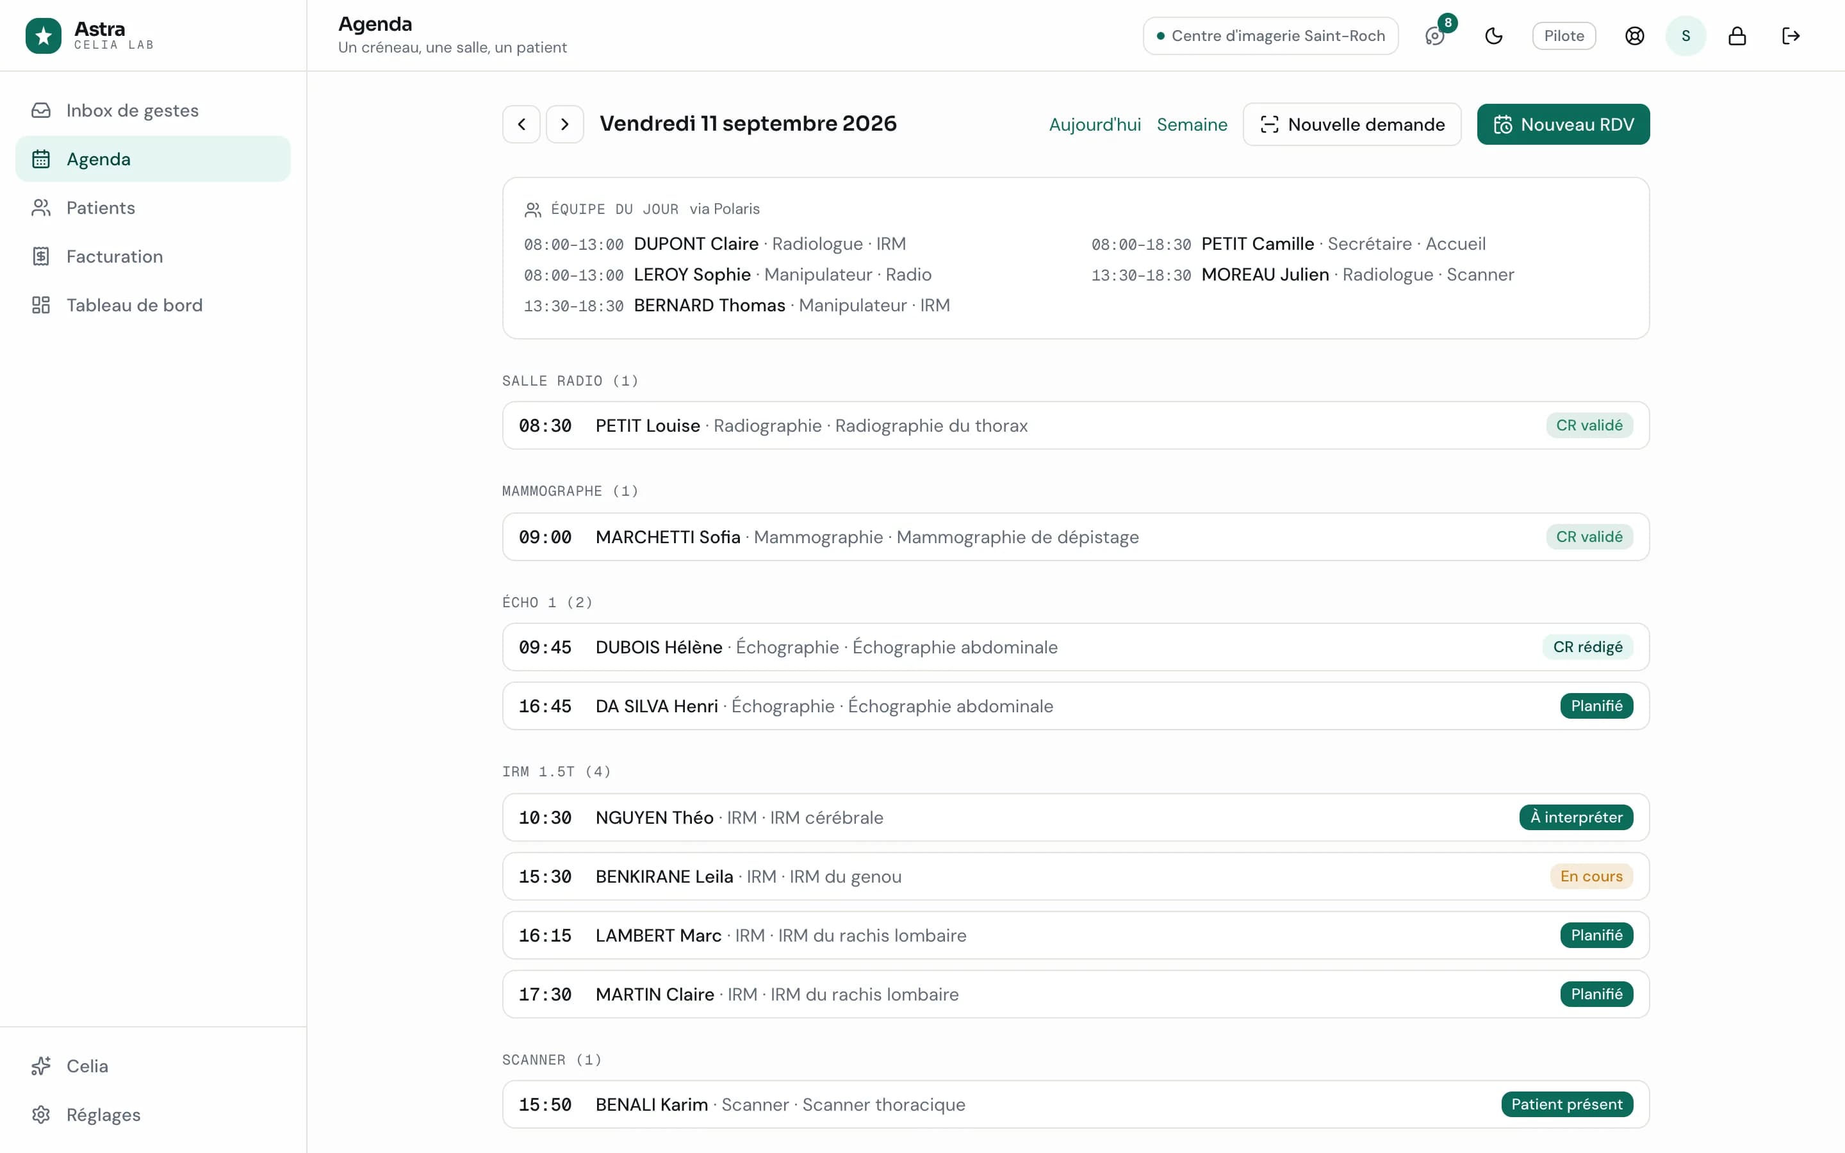Click the IRM 1.5T (4) section header
1845x1153 pixels.
557,772
